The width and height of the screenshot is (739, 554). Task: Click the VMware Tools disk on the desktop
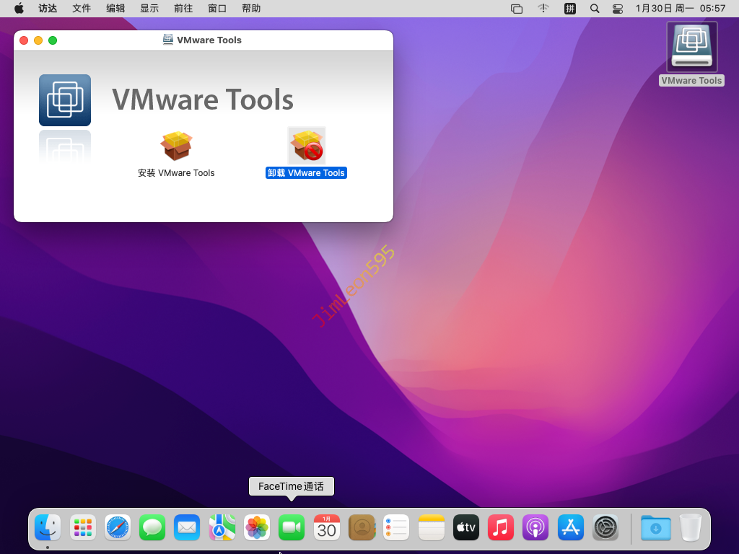691,48
